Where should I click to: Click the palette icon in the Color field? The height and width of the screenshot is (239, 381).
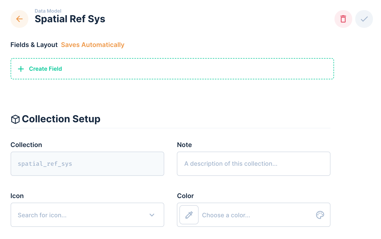tap(320, 215)
